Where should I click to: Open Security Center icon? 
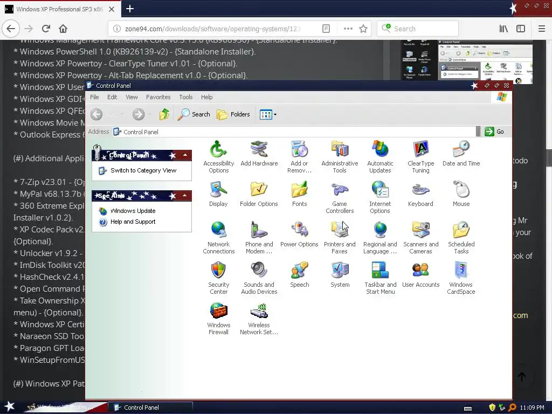[218, 278]
